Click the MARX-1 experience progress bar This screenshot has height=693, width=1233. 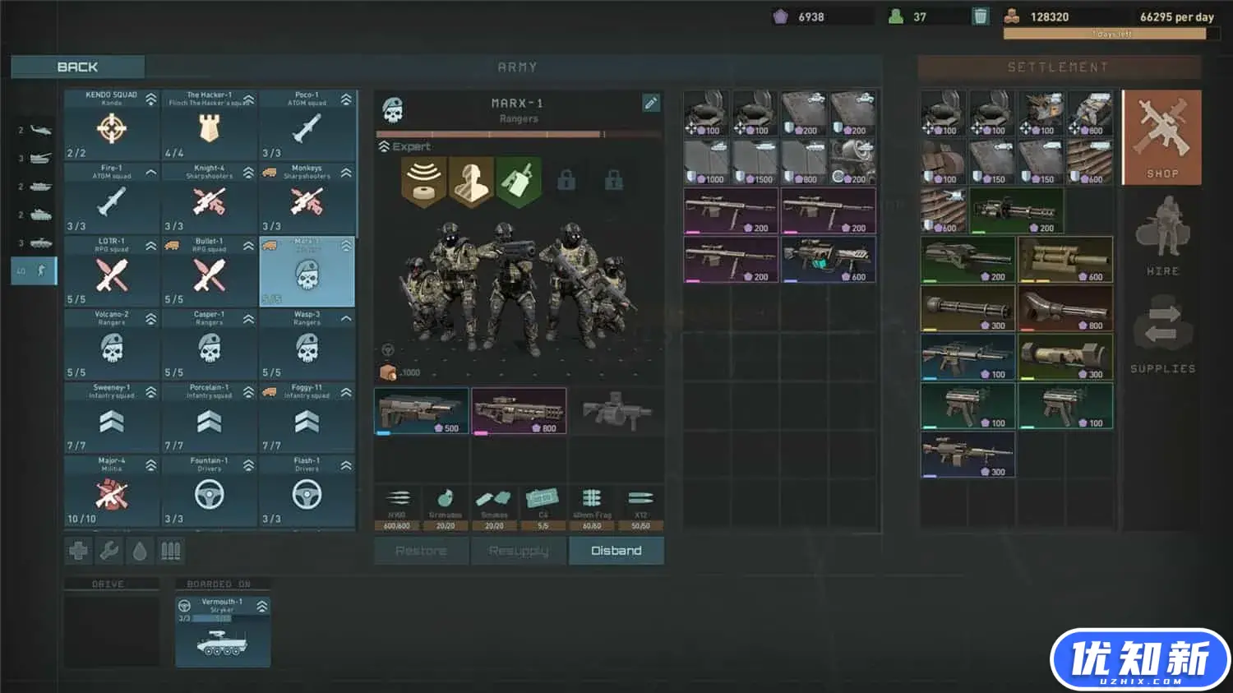click(518, 134)
